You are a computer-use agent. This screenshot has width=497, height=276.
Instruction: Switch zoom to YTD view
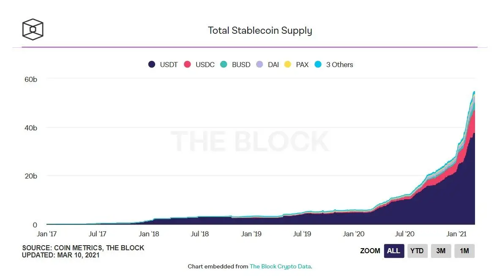coord(417,251)
